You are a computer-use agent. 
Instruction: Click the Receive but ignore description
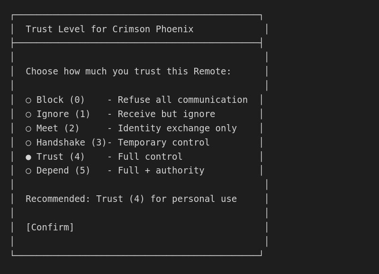[x=166, y=114]
